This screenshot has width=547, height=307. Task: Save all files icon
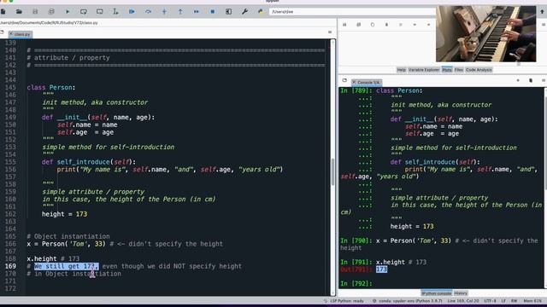[x=51, y=11]
